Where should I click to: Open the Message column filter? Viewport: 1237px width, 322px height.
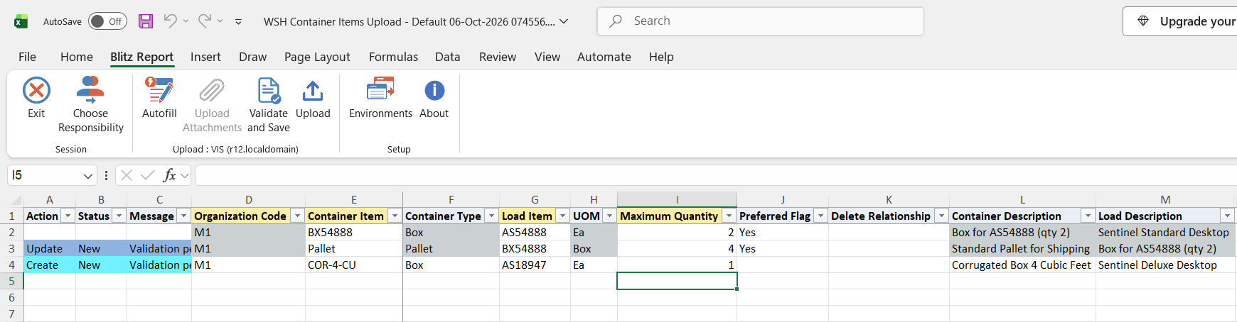pos(183,216)
